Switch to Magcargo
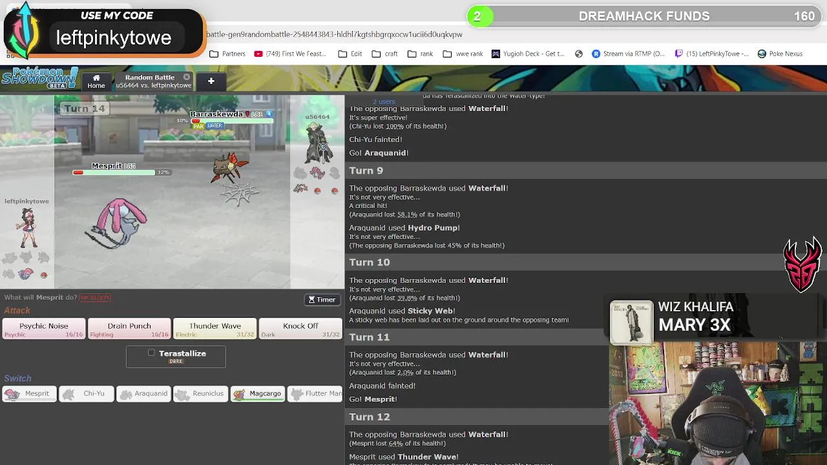This screenshot has width=827, height=465. (x=258, y=393)
